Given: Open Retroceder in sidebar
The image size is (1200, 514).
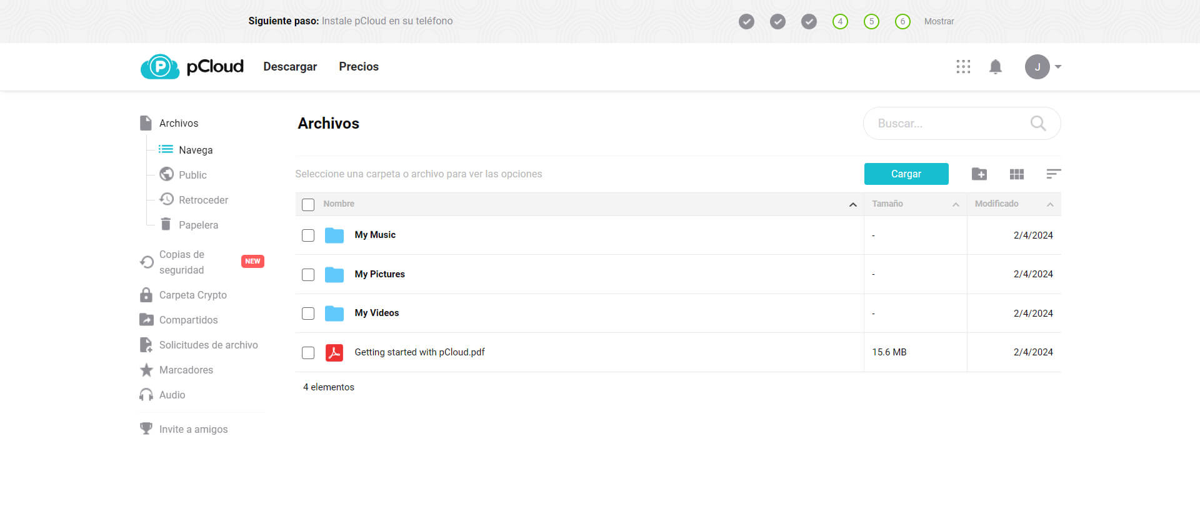Looking at the screenshot, I should point(203,200).
